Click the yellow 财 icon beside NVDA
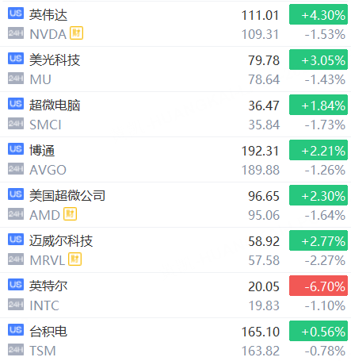Viewport: 351px width, 361px height. [x=76, y=33]
